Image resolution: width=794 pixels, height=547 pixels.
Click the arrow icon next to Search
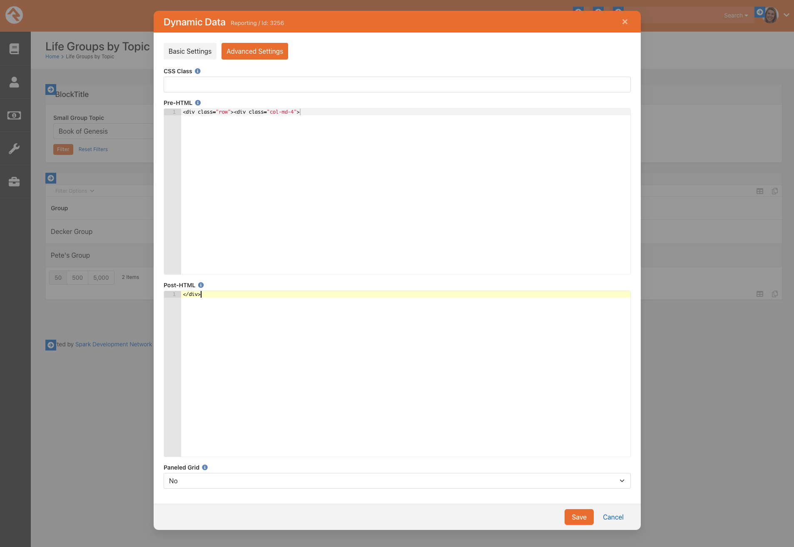pos(760,12)
